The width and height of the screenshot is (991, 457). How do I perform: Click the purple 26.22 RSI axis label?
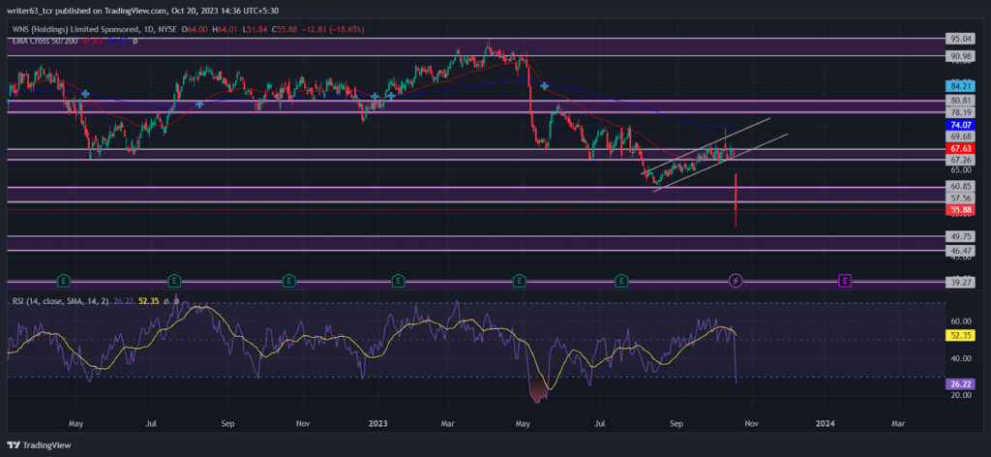click(x=959, y=383)
